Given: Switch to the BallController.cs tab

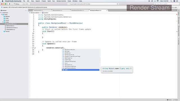Looking at the screenshot, I should coord(38,10).
